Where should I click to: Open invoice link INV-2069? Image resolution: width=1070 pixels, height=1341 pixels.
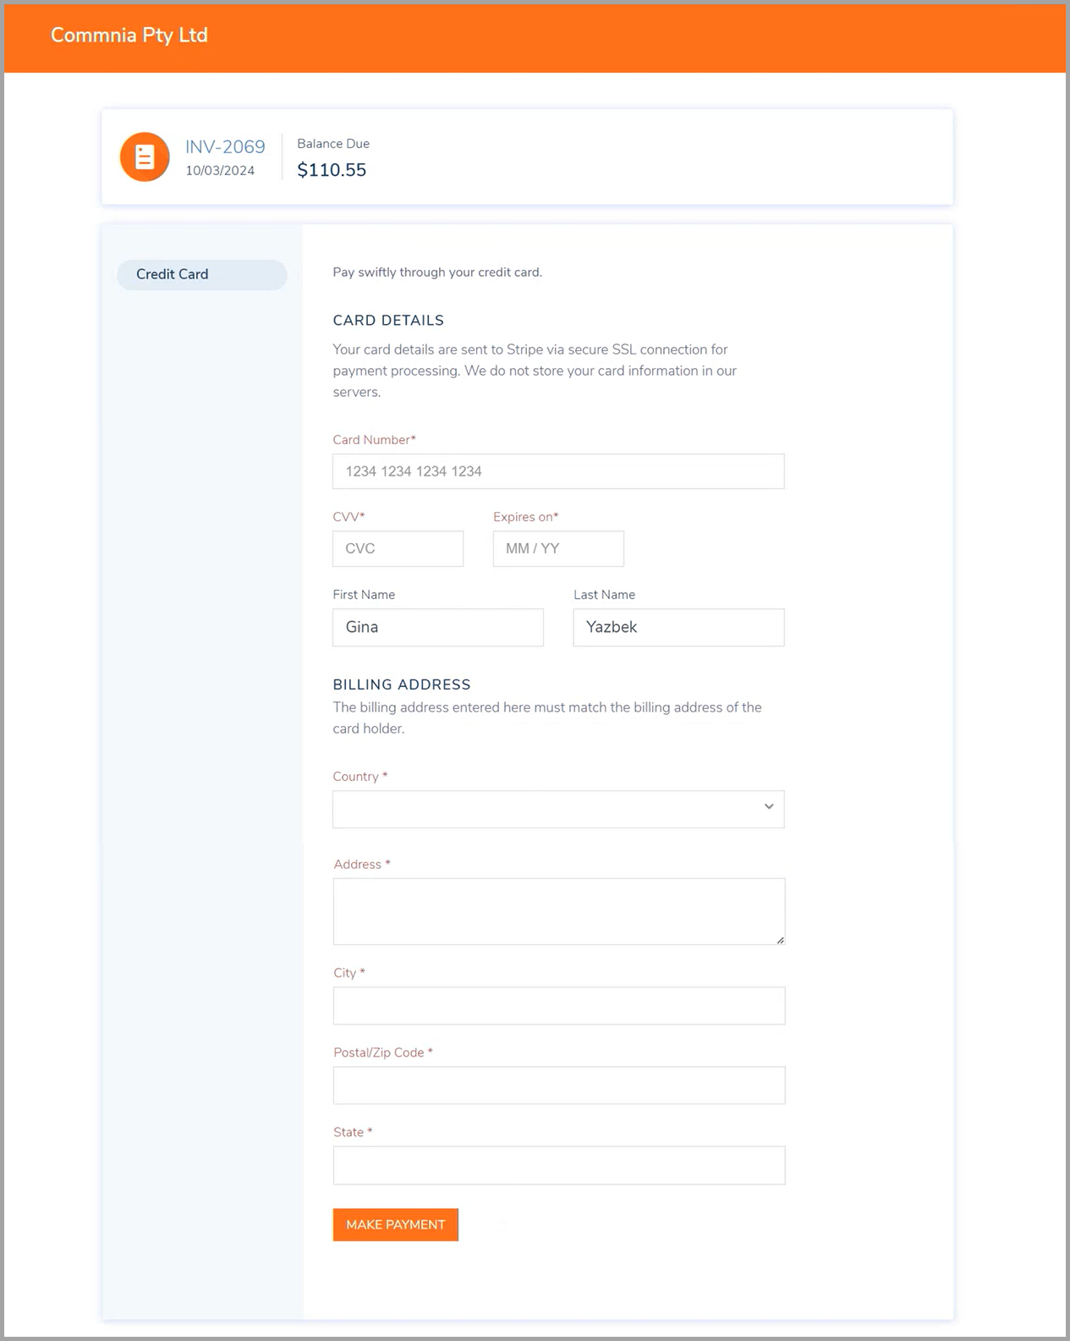click(225, 146)
